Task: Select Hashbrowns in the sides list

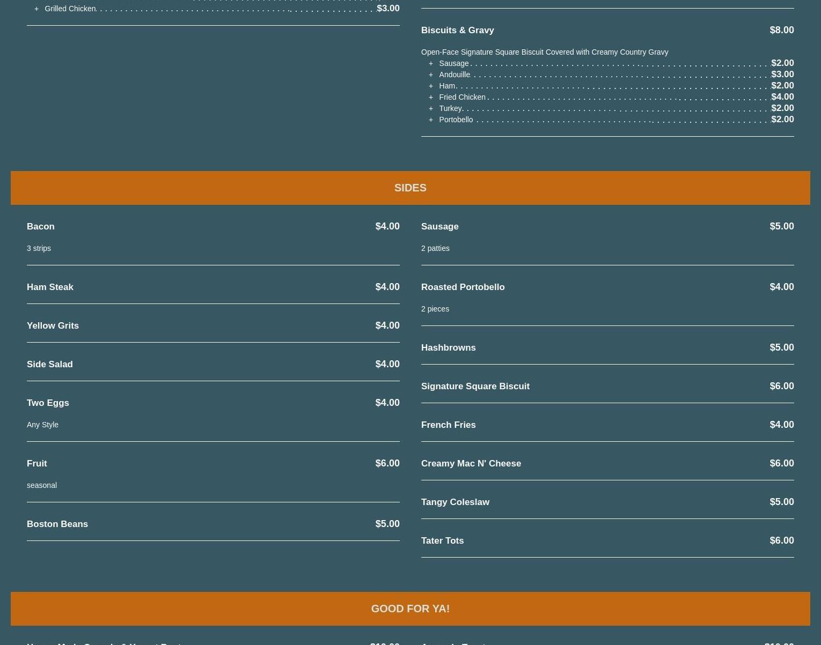Action: [448, 347]
